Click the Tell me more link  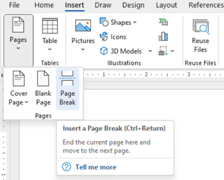tap(96, 167)
